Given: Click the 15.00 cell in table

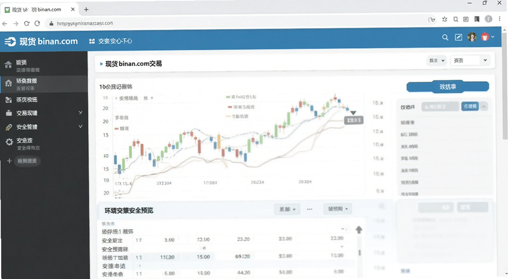Looking at the screenshot, I should click(203, 257).
